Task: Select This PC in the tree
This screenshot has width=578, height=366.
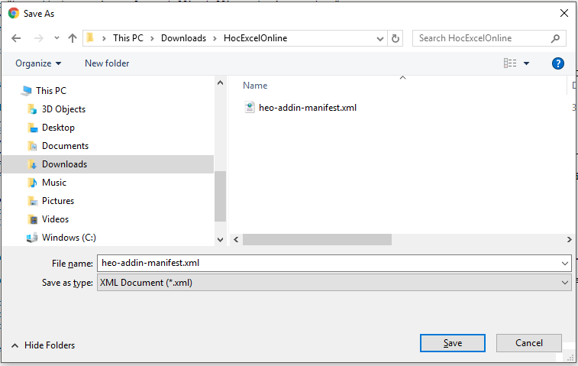Action: click(51, 91)
